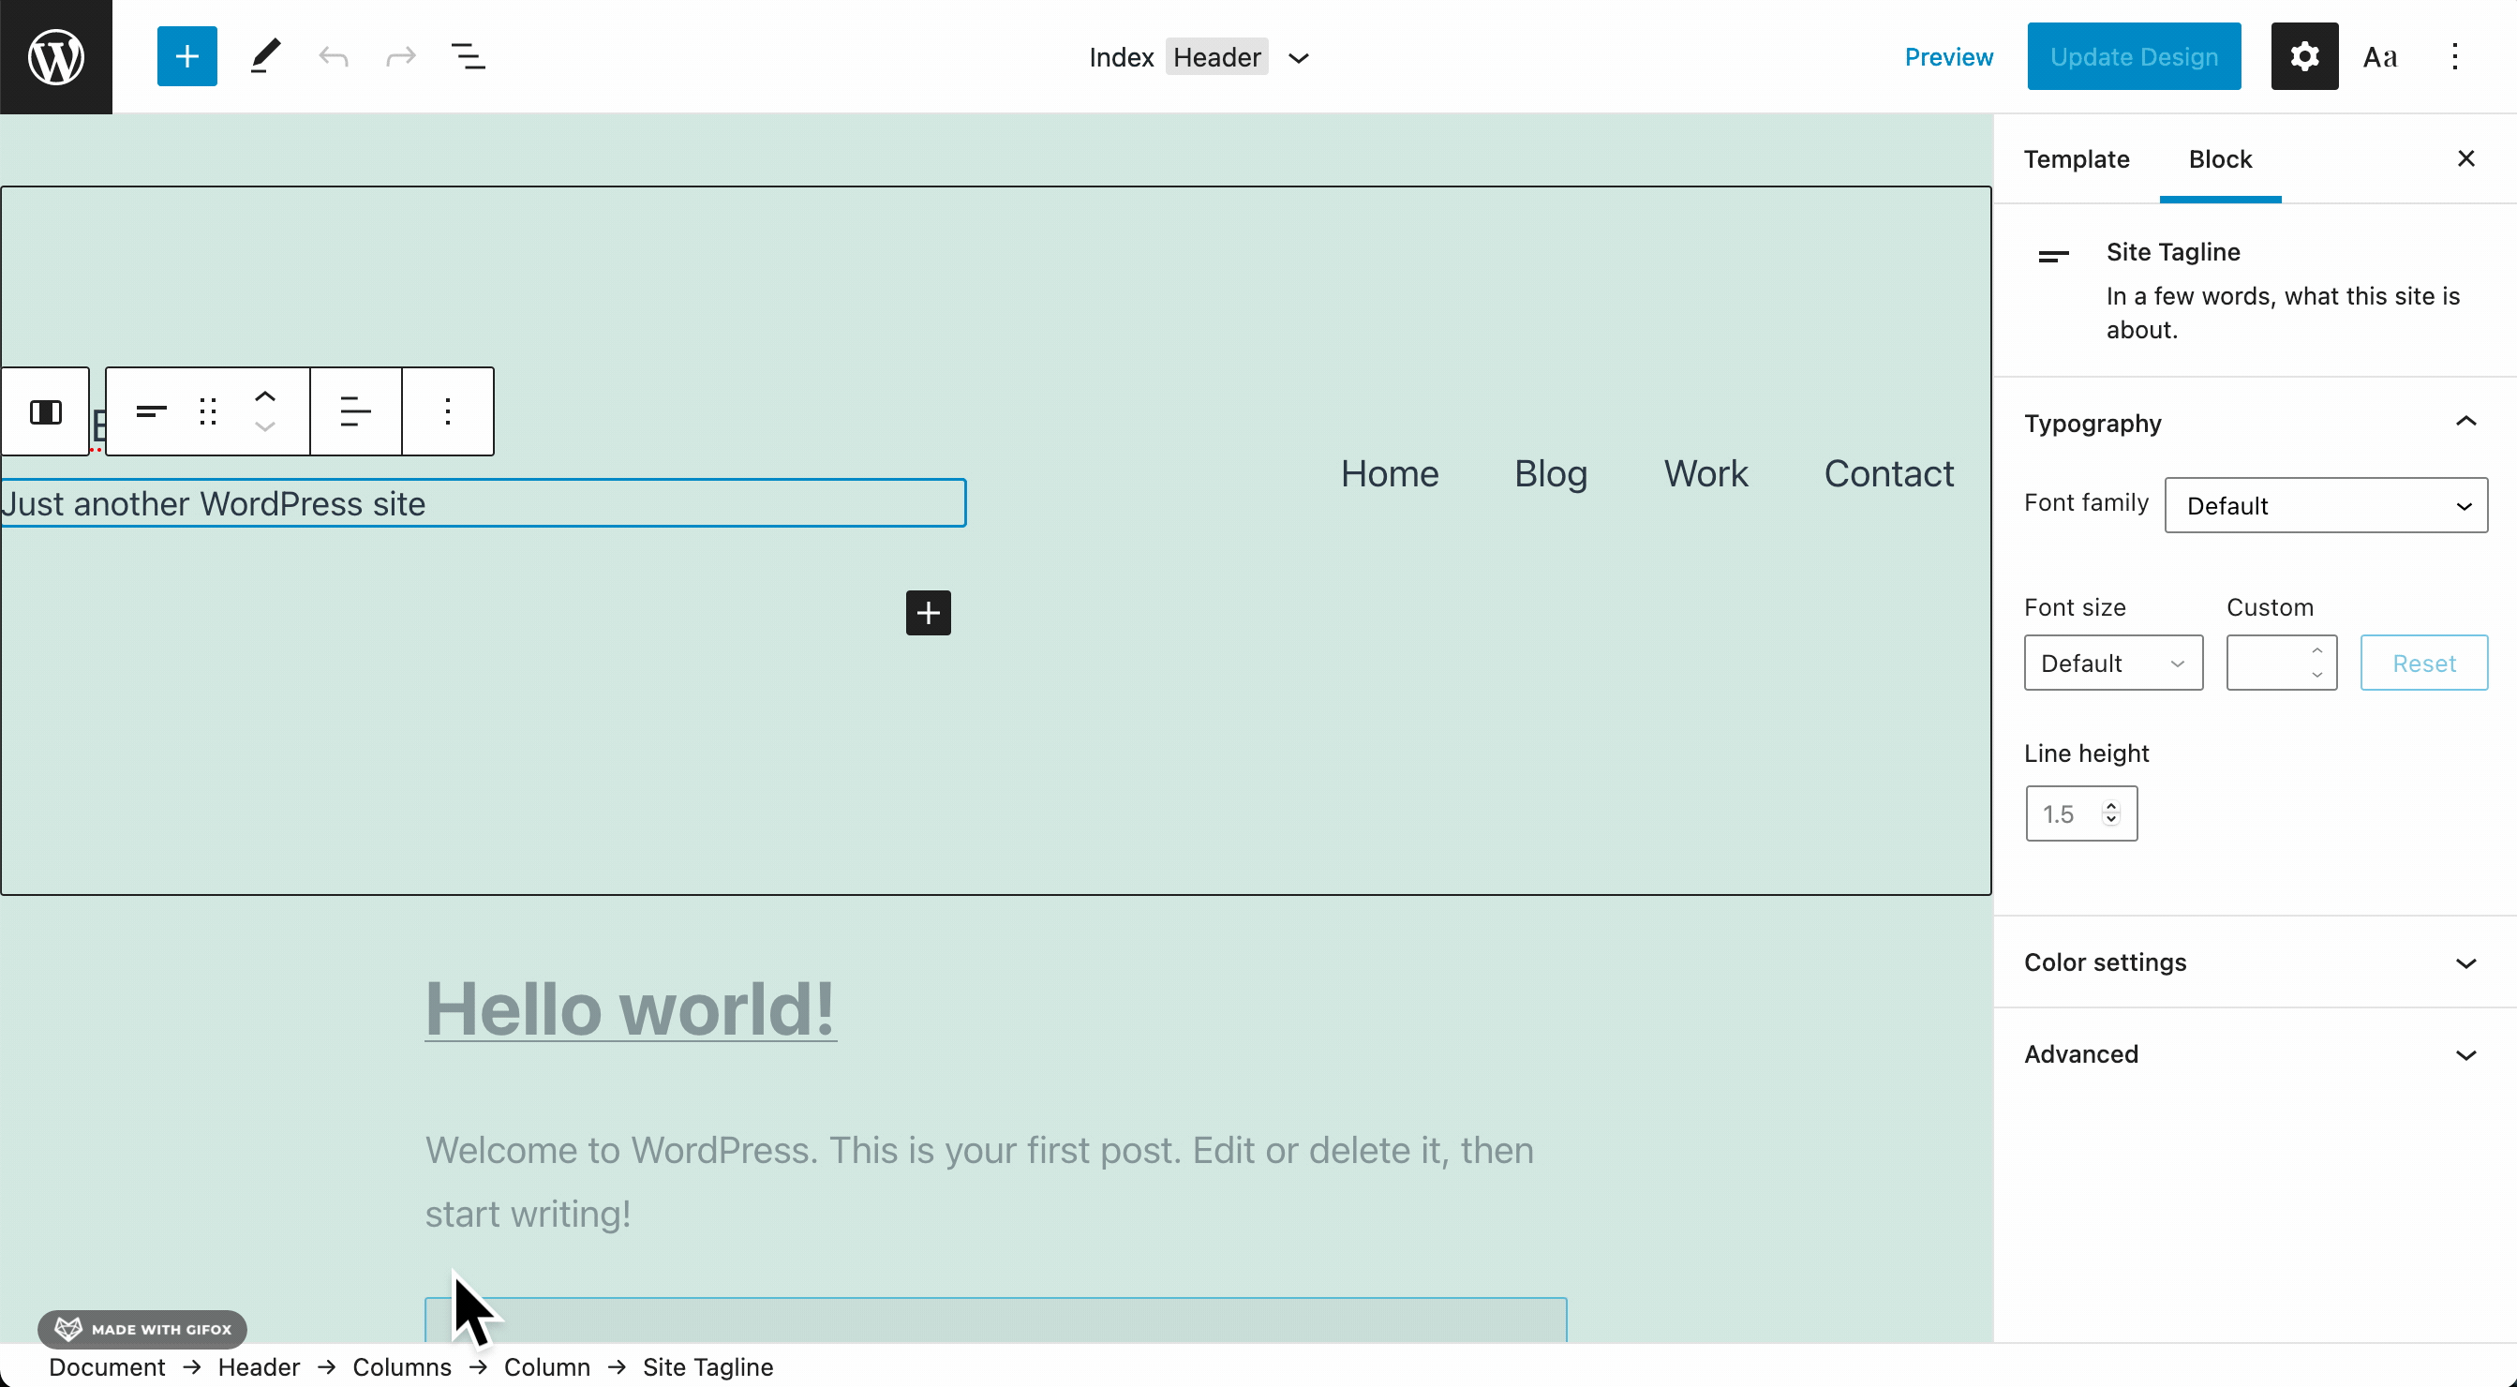Click the block drag handle
The height and width of the screenshot is (1387, 2517).
point(207,411)
